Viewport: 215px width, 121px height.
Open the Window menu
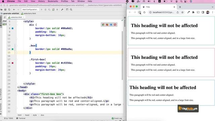click(81, 1)
